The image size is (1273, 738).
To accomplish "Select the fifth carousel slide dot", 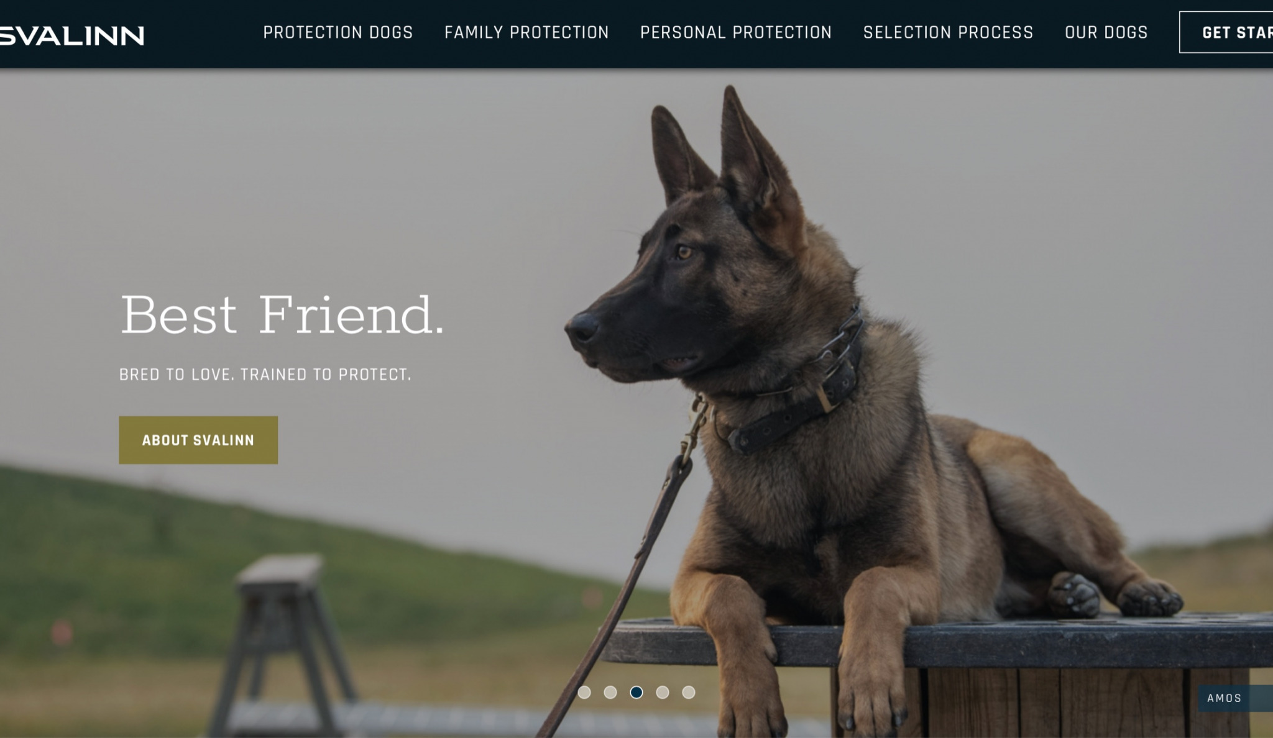I will tap(689, 692).
